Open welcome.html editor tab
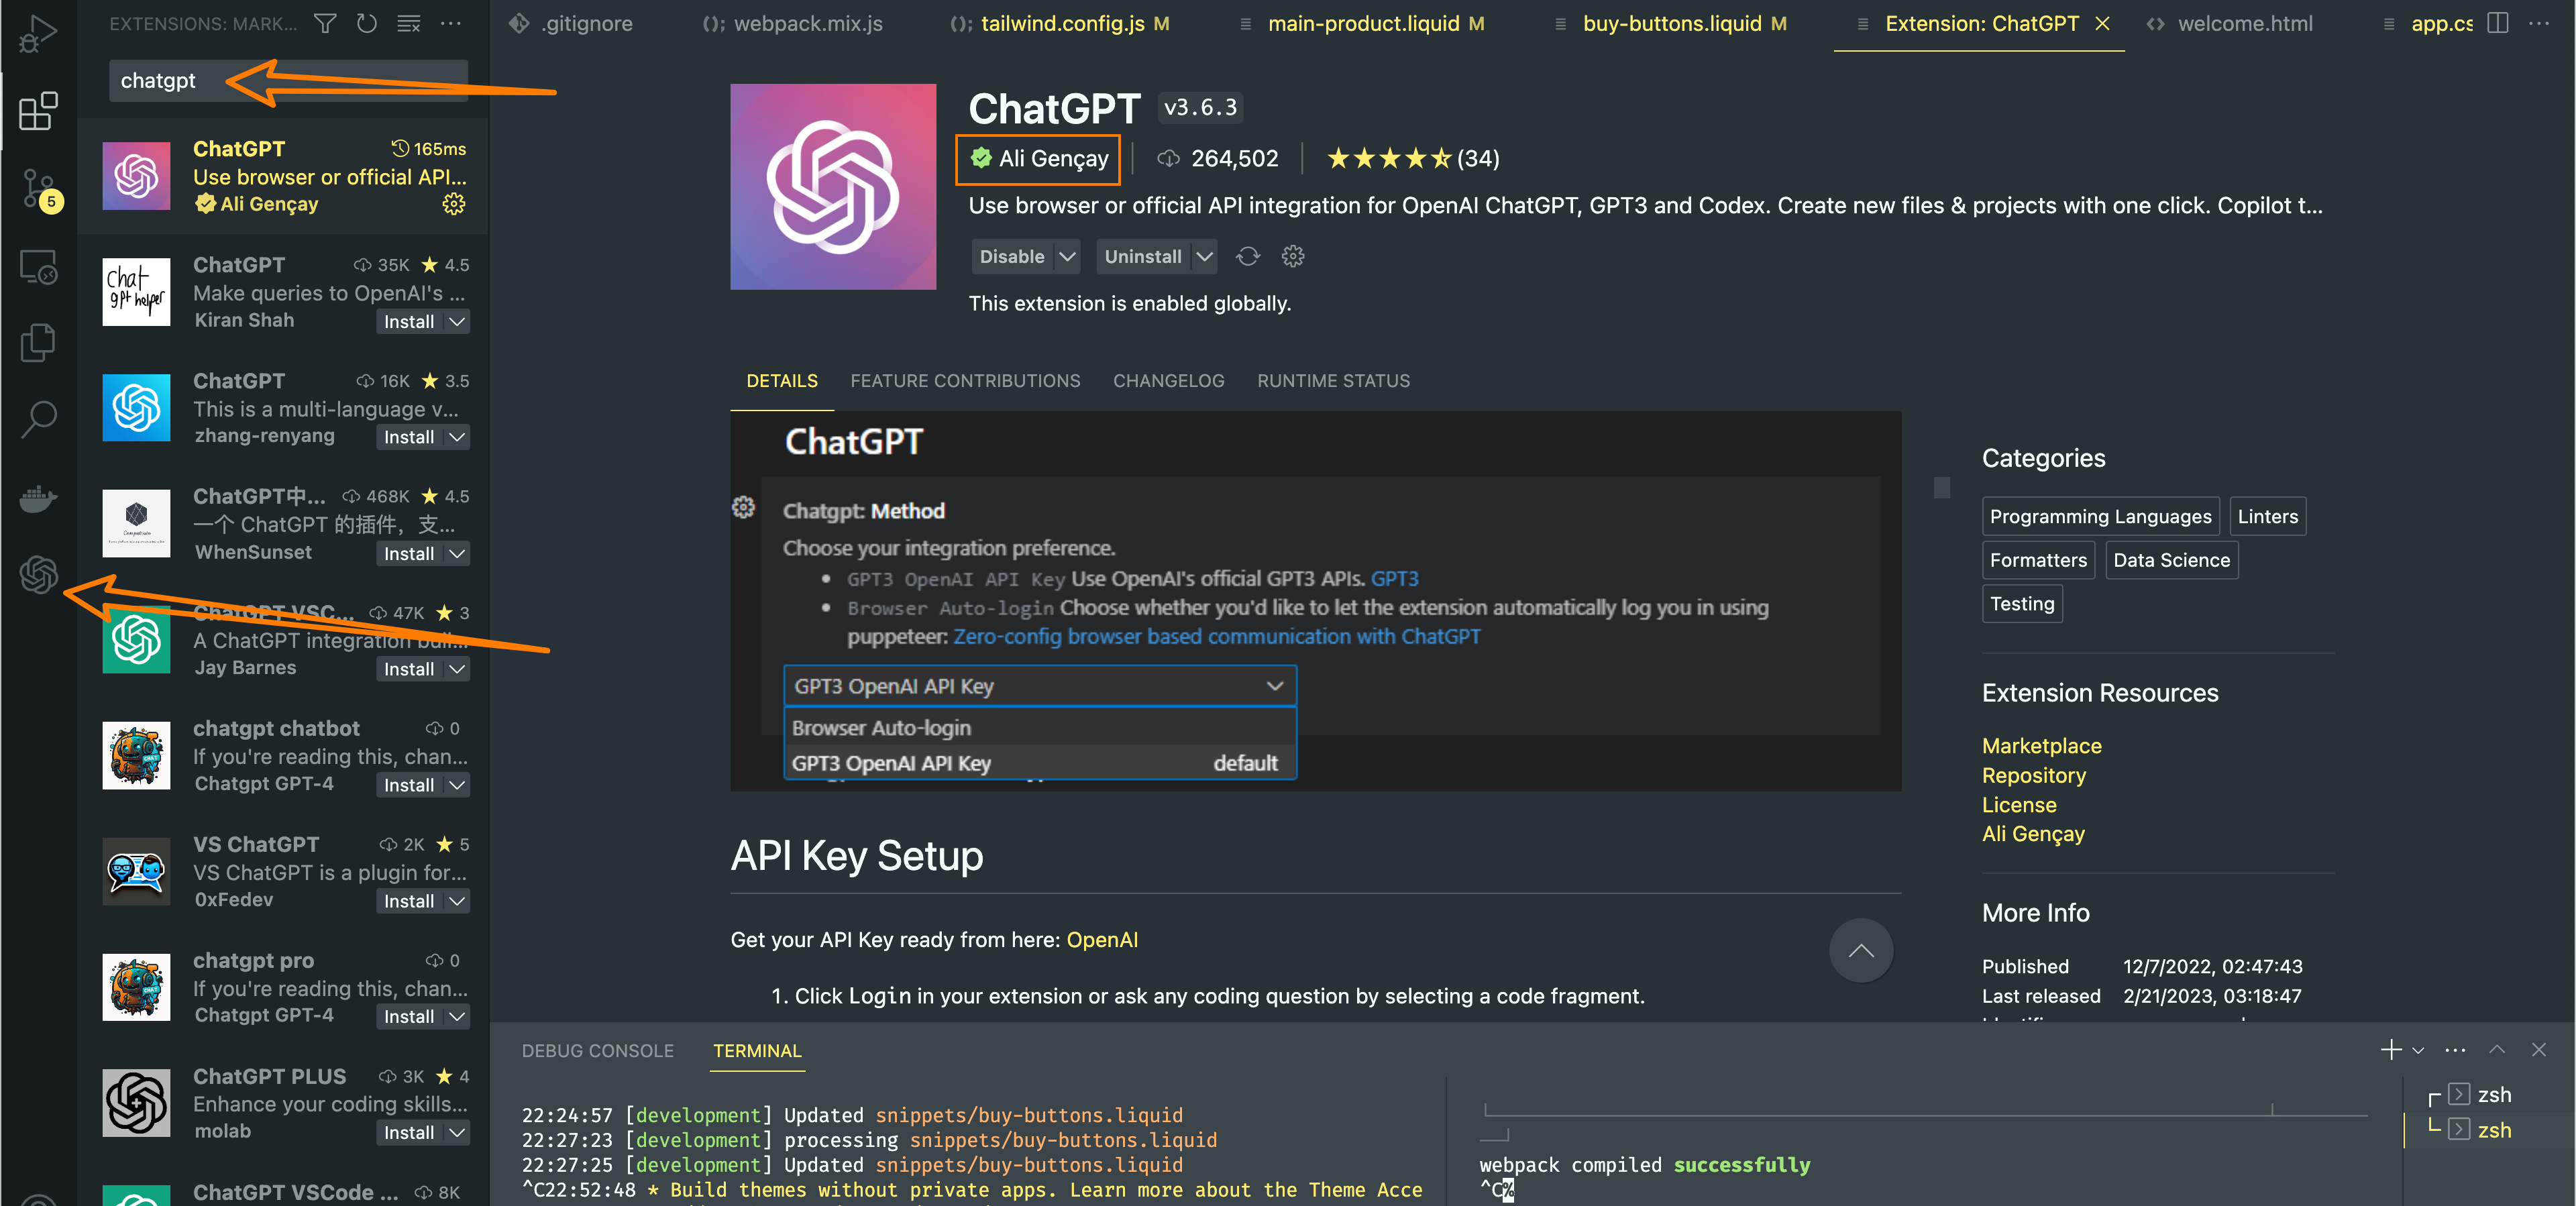Viewport: 2576px width, 1206px height. tap(2230, 23)
